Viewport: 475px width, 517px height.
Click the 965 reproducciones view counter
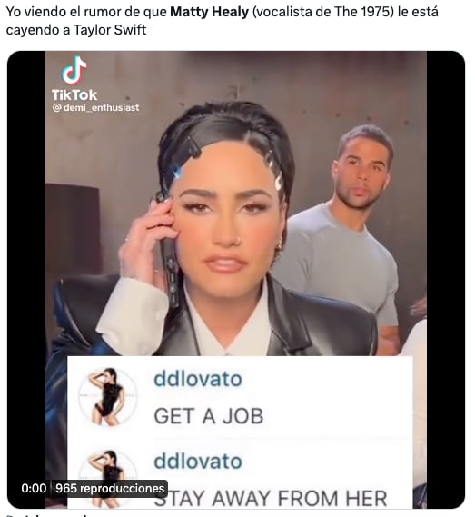[110, 488]
